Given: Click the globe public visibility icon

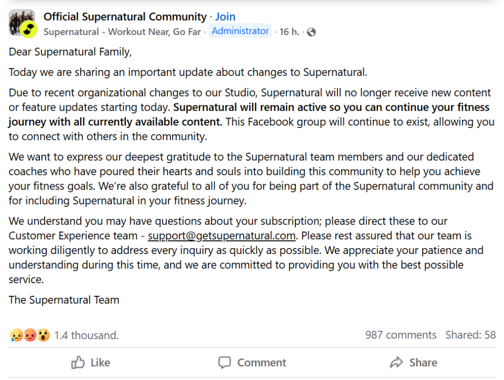Looking at the screenshot, I should (x=311, y=32).
